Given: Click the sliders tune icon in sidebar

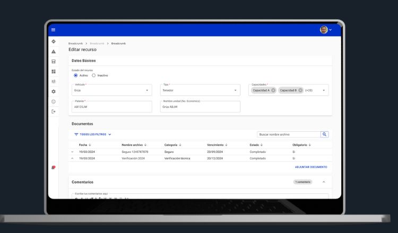Looking at the screenshot, I should click(x=54, y=81).
